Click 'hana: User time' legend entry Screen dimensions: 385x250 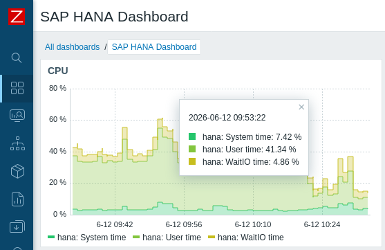[x=167, y=238]
